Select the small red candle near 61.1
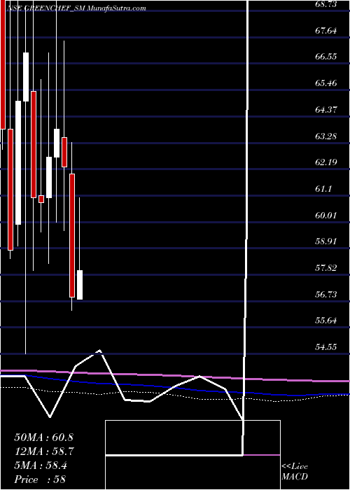This screenshot has height=490, width=350. [x=41, y=199]
